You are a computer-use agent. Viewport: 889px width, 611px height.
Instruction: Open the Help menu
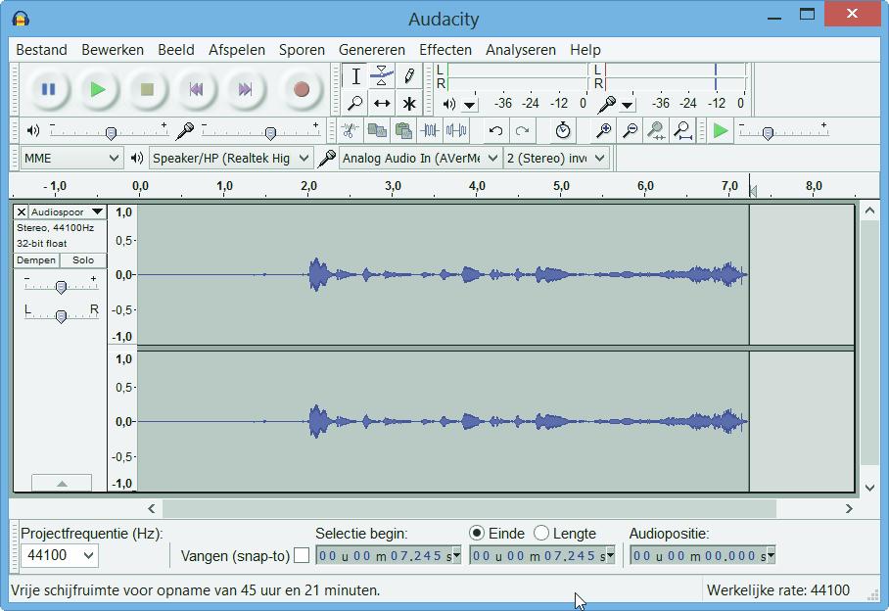585,50
